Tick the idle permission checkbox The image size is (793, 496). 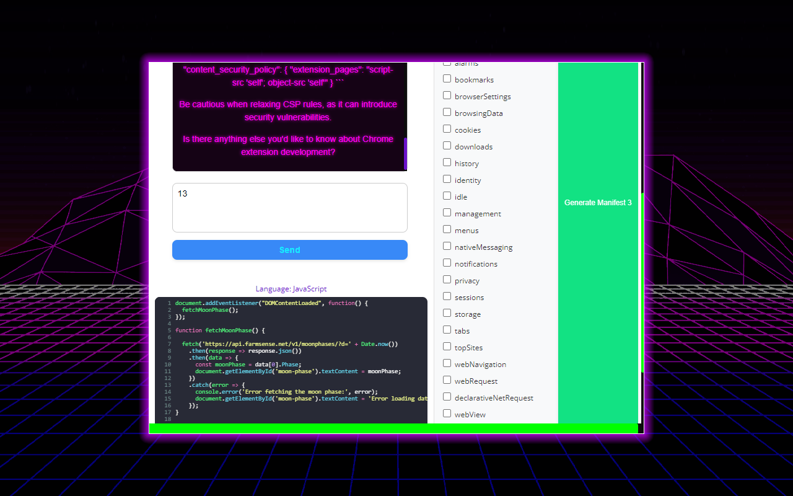point(447,196)
